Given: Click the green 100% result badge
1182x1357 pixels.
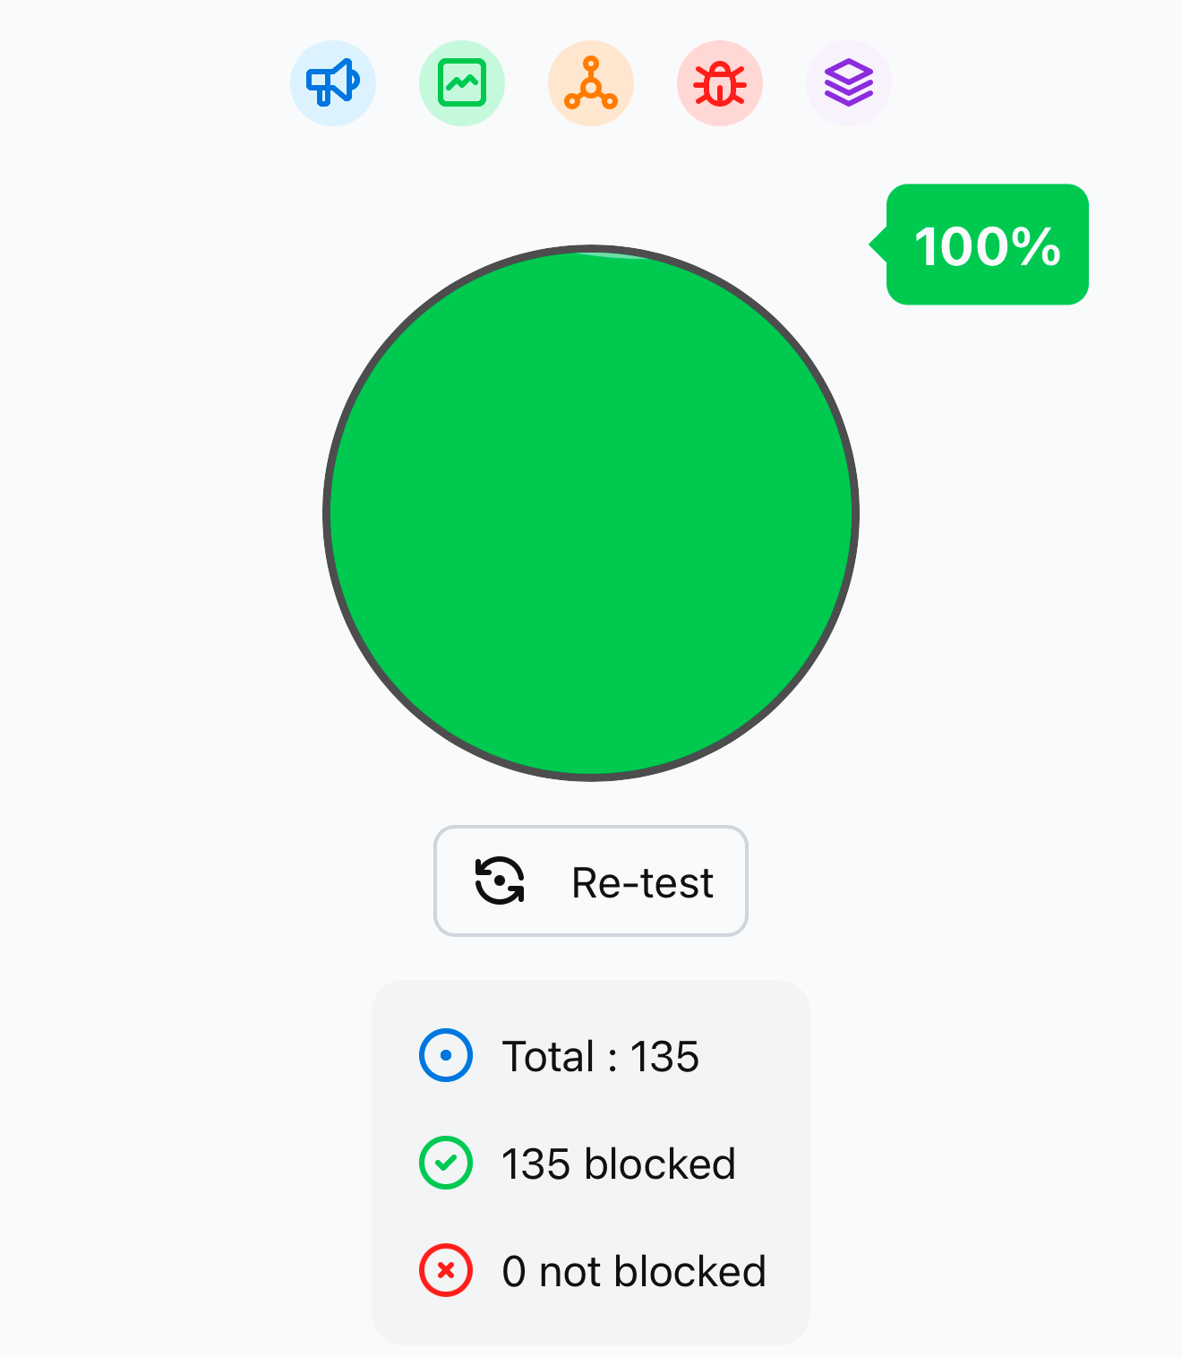Looking at the screenshot, I should [987, 245].
